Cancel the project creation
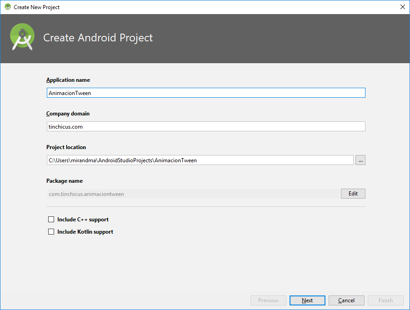 click(x=346, y=300)
